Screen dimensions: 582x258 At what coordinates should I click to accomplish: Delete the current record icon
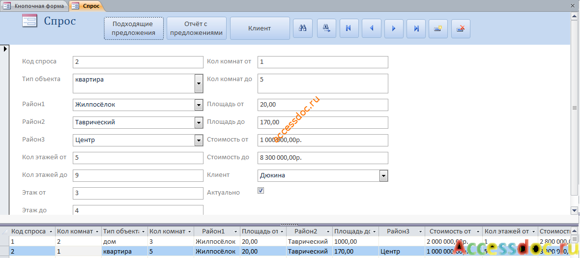click(x=461, y=28)
